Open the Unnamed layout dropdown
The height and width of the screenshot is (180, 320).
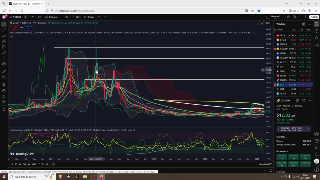click(x=277, y=17)
